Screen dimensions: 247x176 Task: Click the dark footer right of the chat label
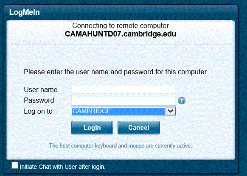point(171,167)
